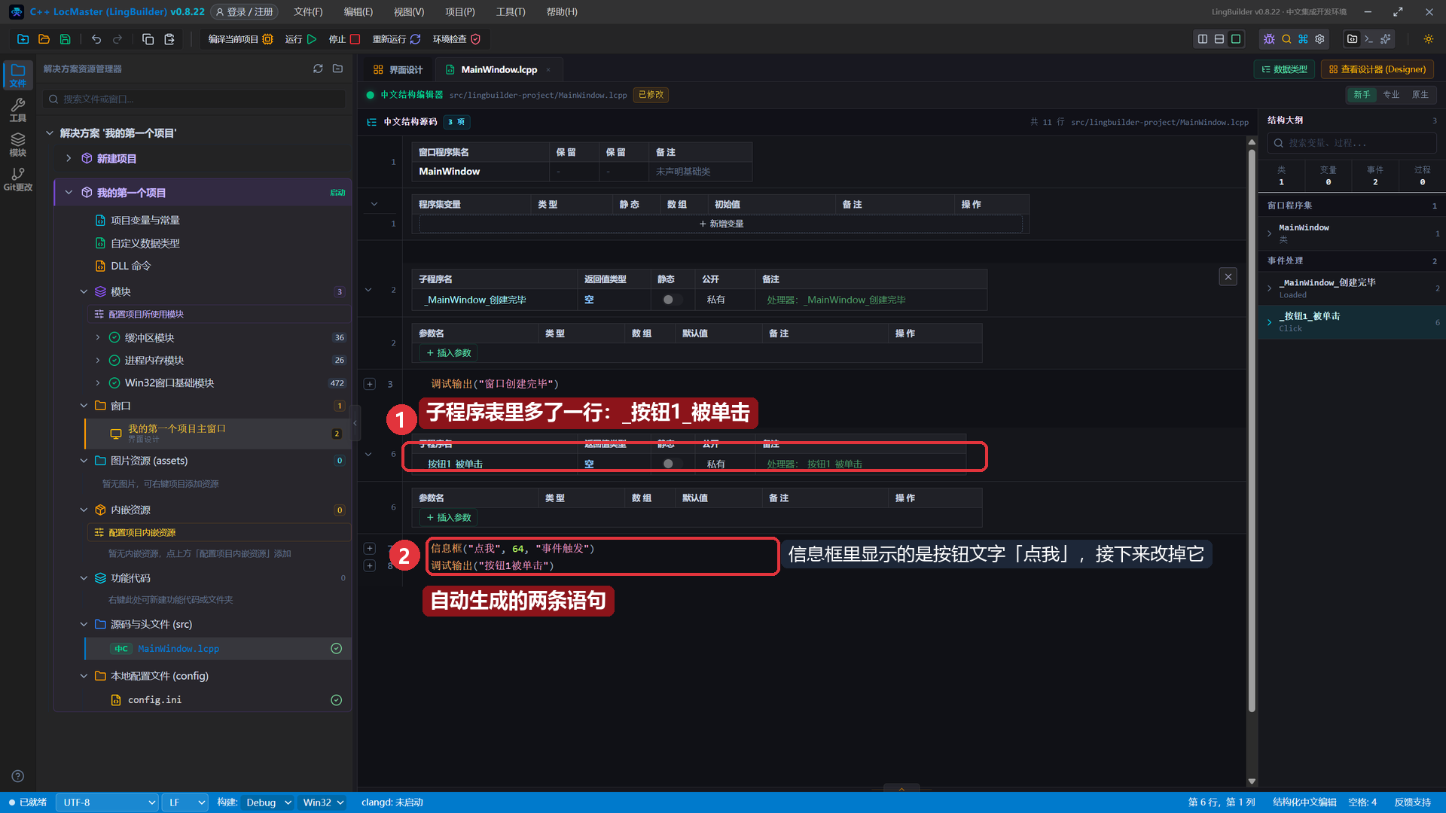Select the 原生 mode option
This screenshot has height=813, width=1446.
[x=1420, y=95]
